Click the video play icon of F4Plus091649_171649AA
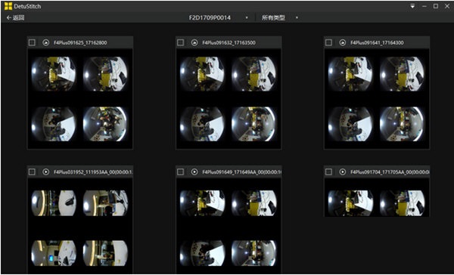Screen dimensions: 454x275 click(194, 171)
